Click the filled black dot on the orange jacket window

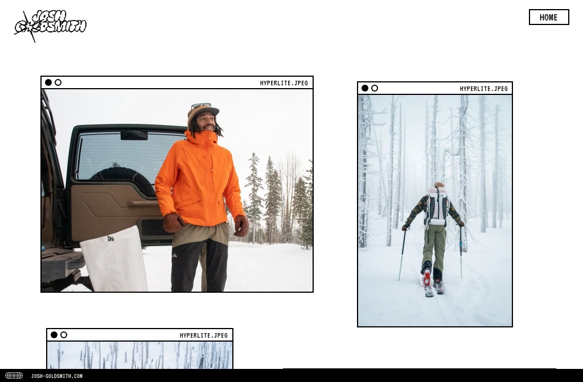point(48,82)
